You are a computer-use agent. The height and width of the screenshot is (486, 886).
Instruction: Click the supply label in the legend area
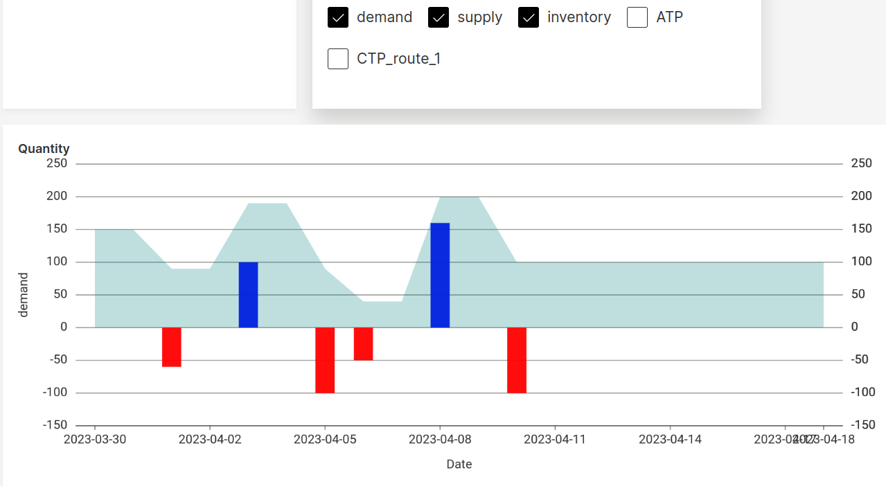pyautogui.click(x=479, y=17)
